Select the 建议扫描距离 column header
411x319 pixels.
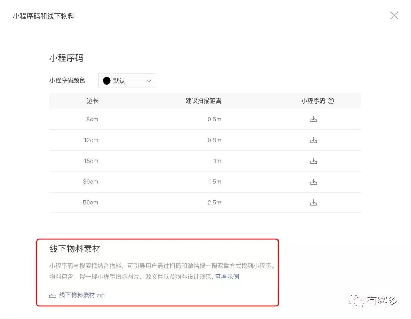click(x=203, y=101)
